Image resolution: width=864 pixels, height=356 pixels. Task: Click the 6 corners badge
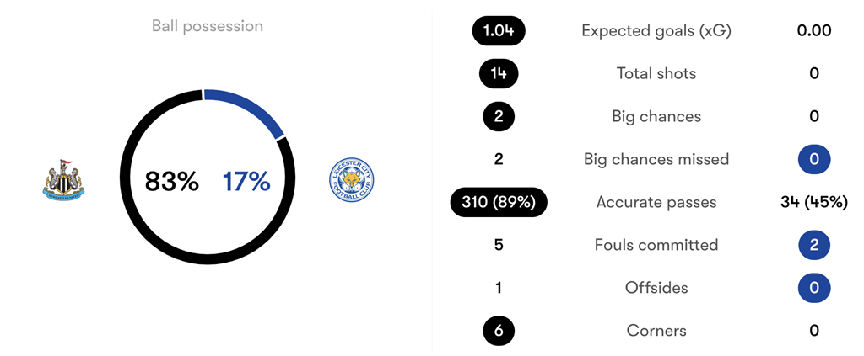[x=499, y=331]
